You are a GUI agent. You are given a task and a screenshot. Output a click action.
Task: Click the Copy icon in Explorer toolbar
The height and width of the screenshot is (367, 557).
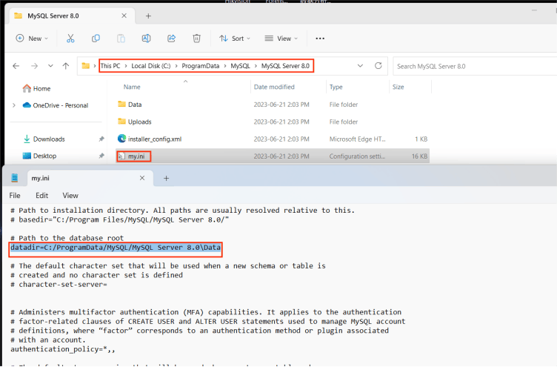coord(96,39)
